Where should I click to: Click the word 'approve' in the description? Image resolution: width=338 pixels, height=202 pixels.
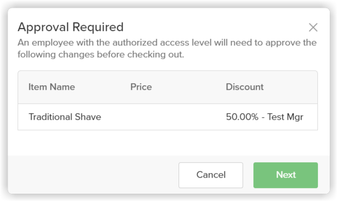coord(283,43)
